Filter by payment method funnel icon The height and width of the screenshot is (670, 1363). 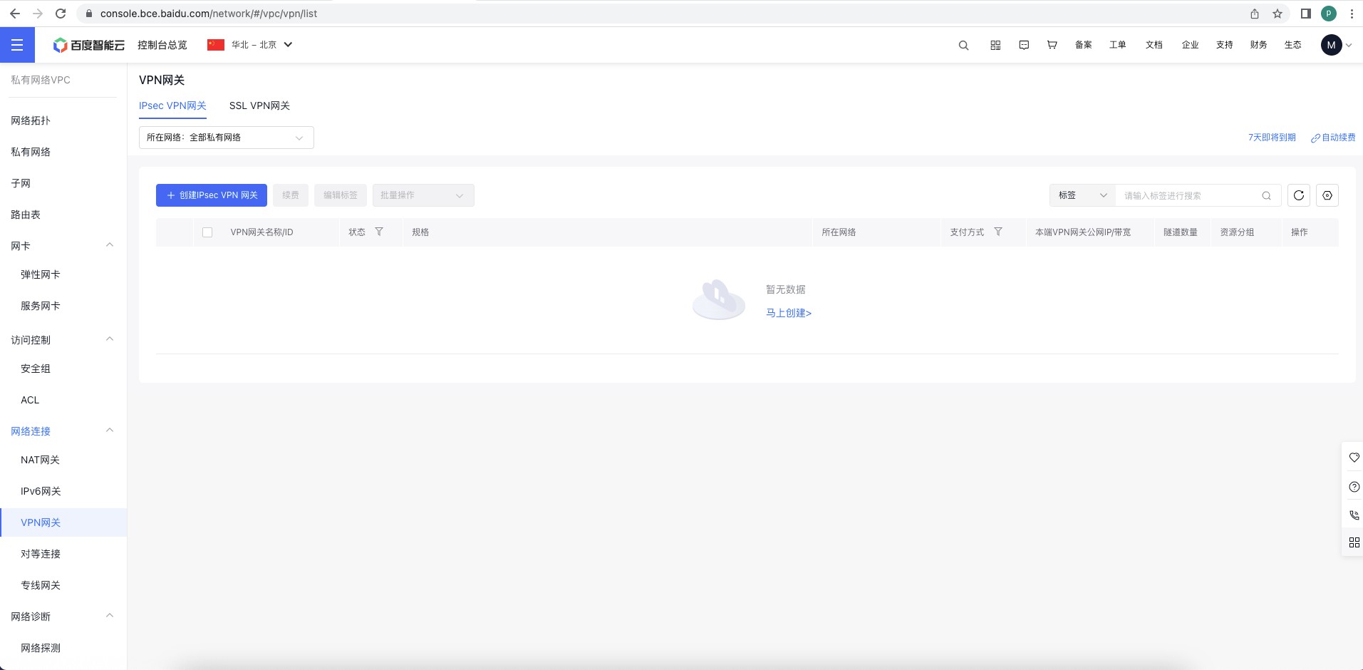coord(998,232)
